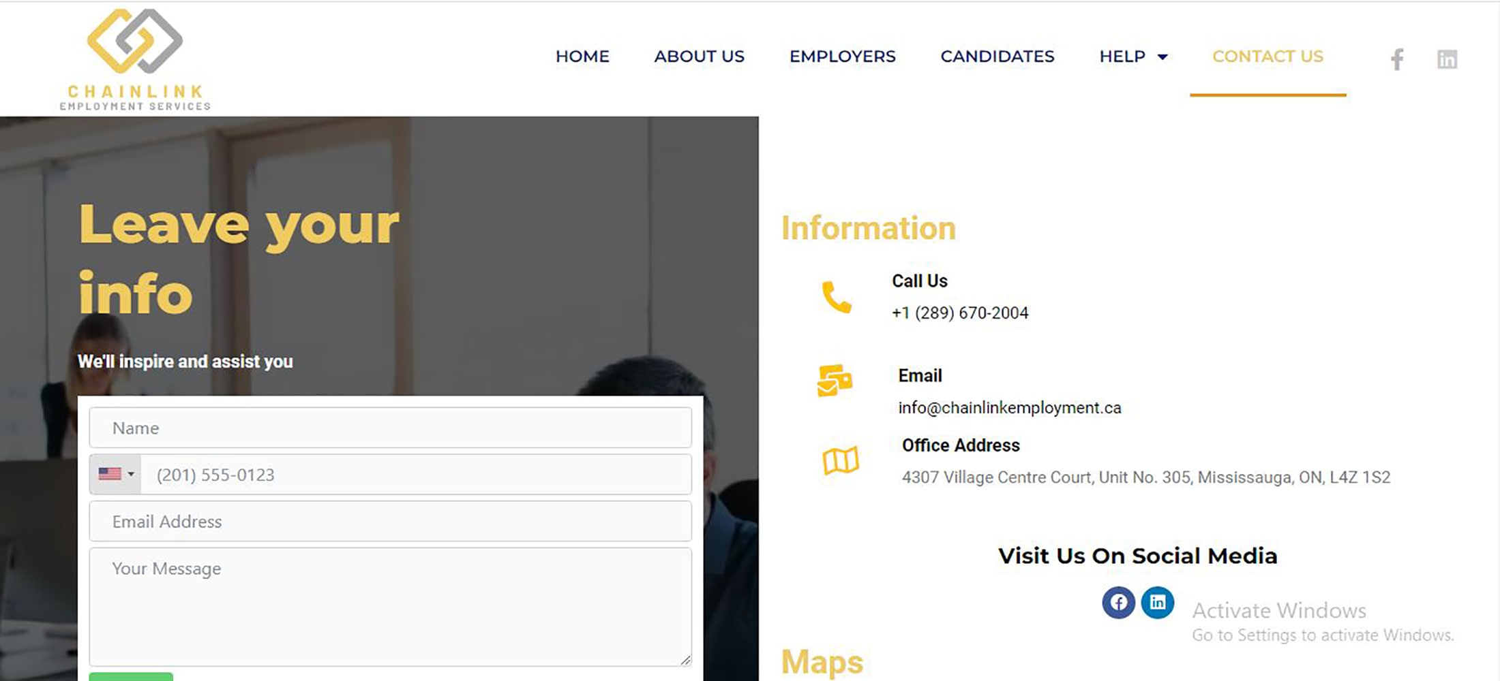
Task: Visit the blue circular Facebook social button
Action: click(1118, 602)
